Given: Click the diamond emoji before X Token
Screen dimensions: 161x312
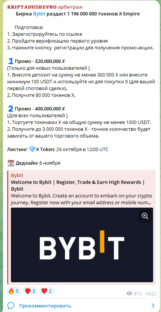Looking at the screenshot, I should [x=32, y=149].
